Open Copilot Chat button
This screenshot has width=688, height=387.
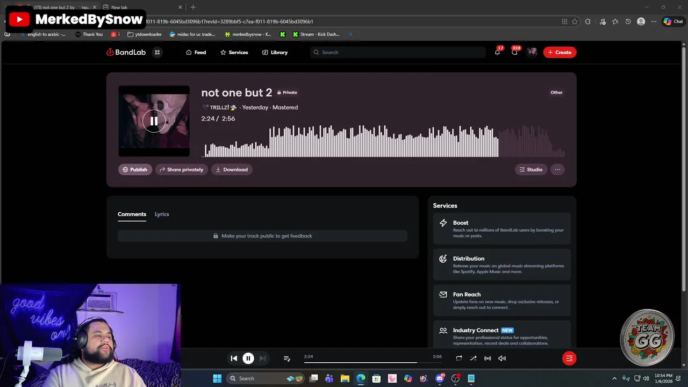pyautogui.click(x=673, y=21)
